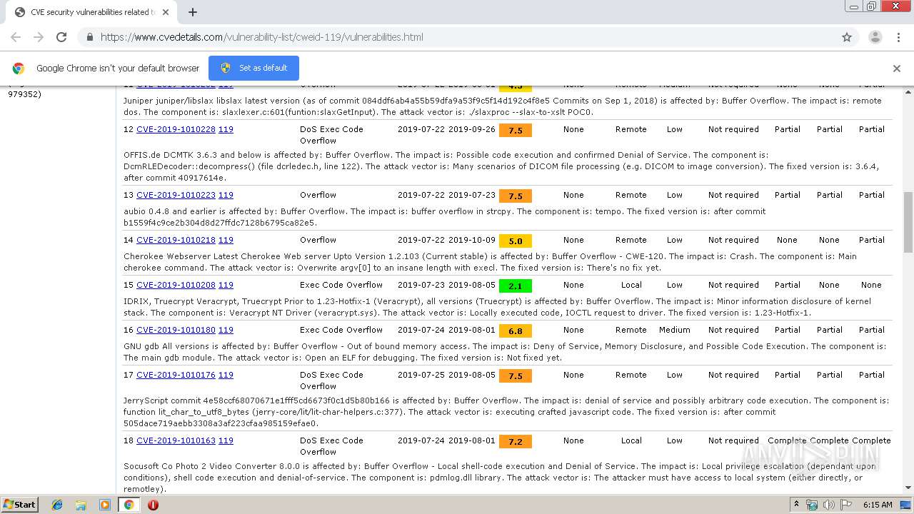Click the aubio 0.4.8 description text

(444, 217)
